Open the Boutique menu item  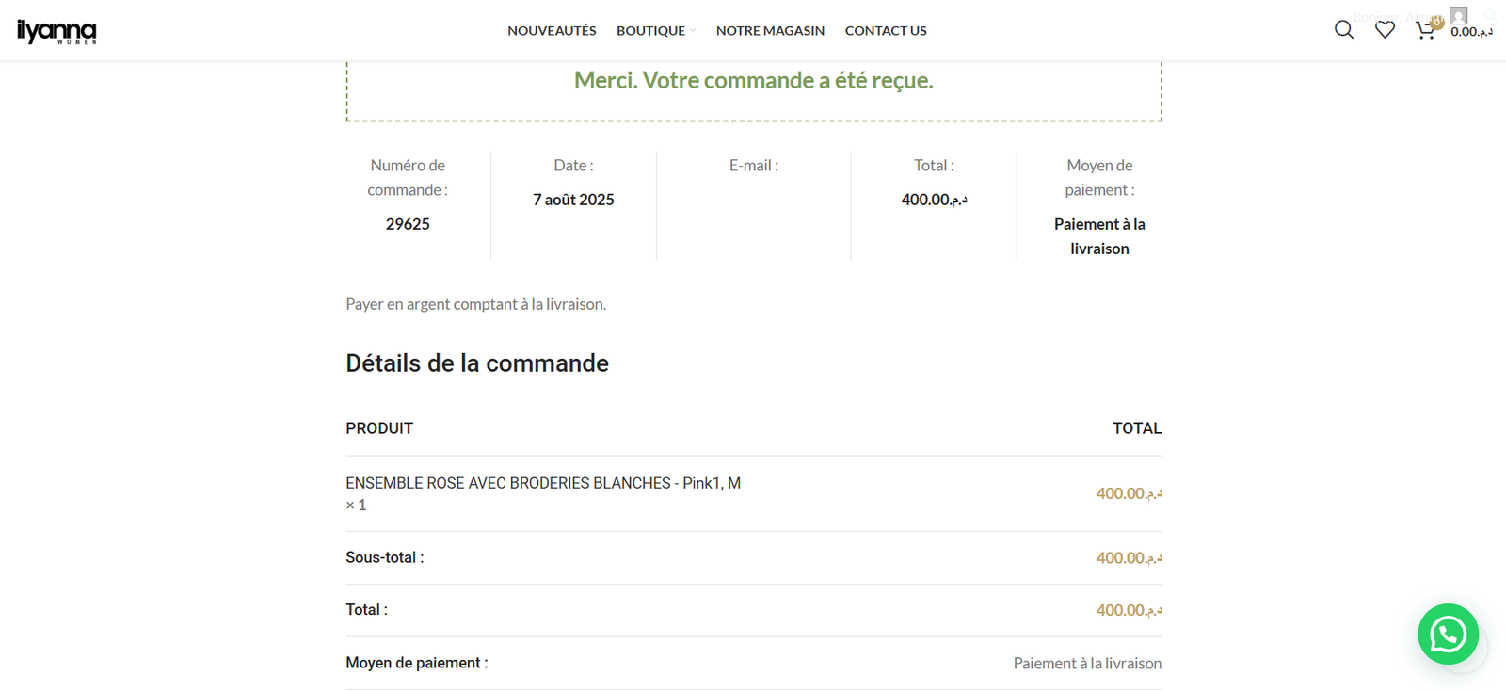point(650,31)
